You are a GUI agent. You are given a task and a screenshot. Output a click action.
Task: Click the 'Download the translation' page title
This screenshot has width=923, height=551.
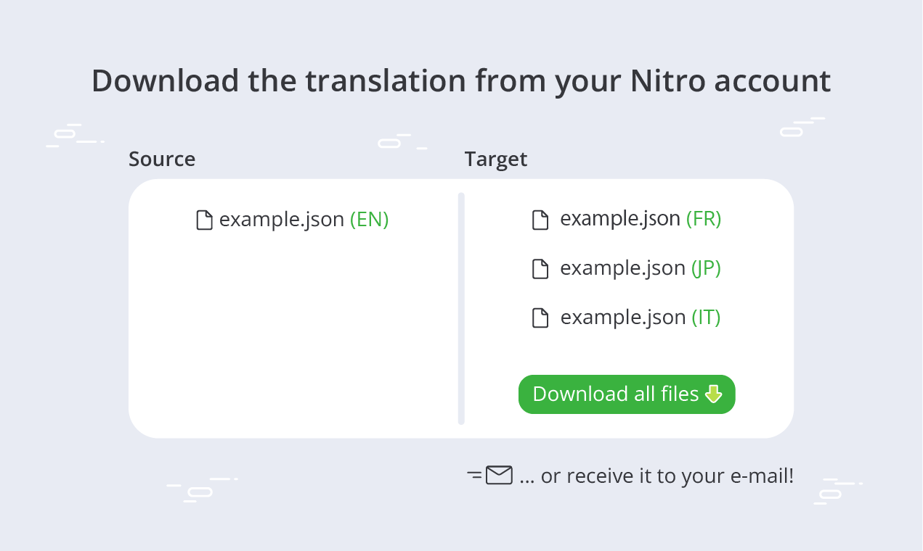(x=461, y=80)
